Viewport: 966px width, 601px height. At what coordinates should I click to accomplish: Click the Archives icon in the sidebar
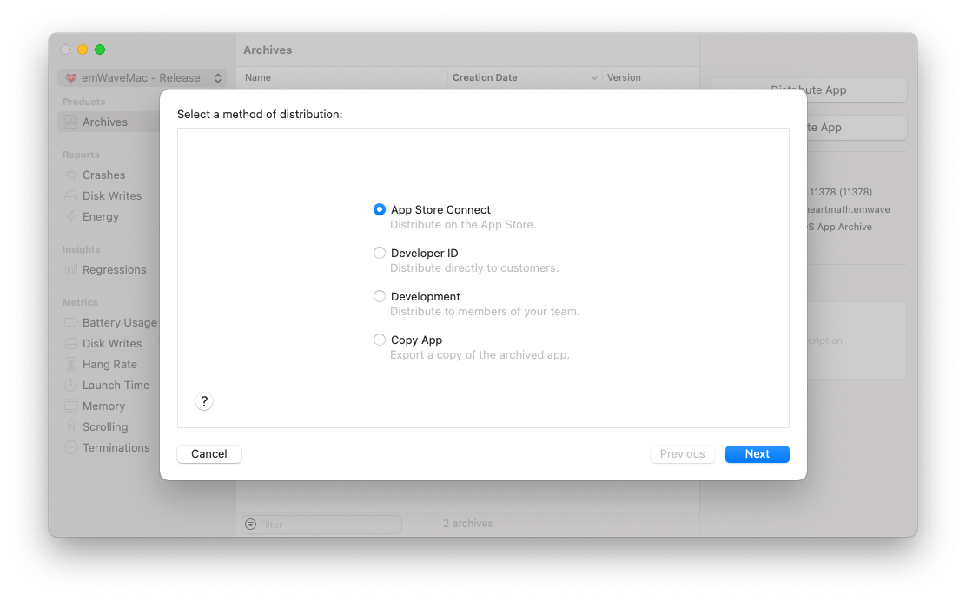coord(71,122)
